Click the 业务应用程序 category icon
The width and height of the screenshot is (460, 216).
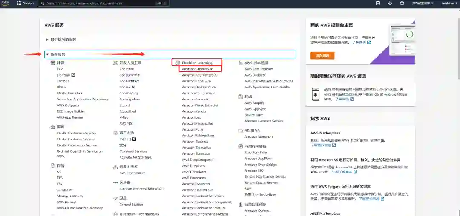(240, 204)
